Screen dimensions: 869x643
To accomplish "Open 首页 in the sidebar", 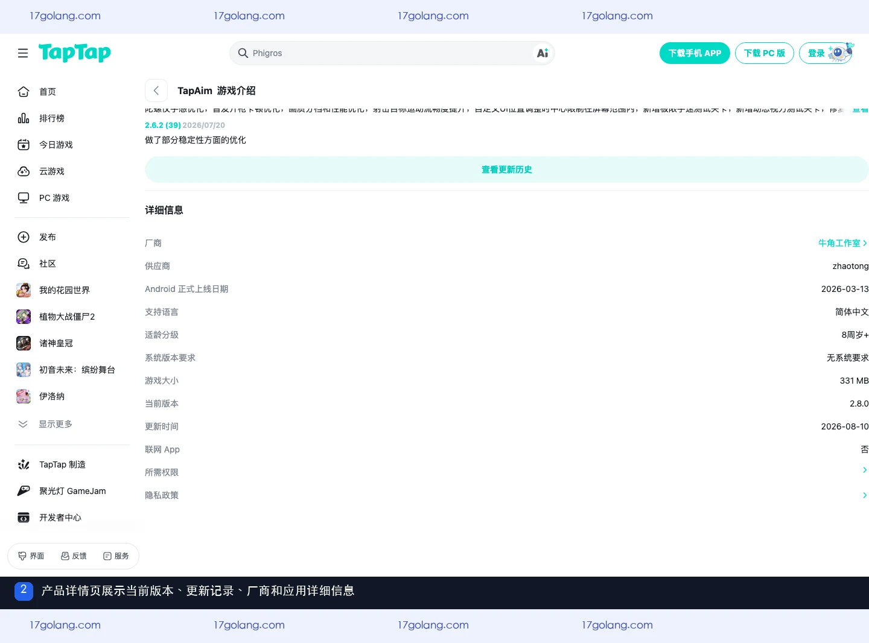I will pyautogui.click(x=48, y=92).
